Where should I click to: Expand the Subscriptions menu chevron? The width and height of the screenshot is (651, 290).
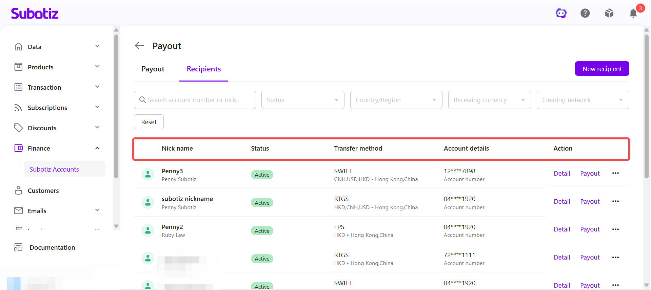(x=97, y=107)
